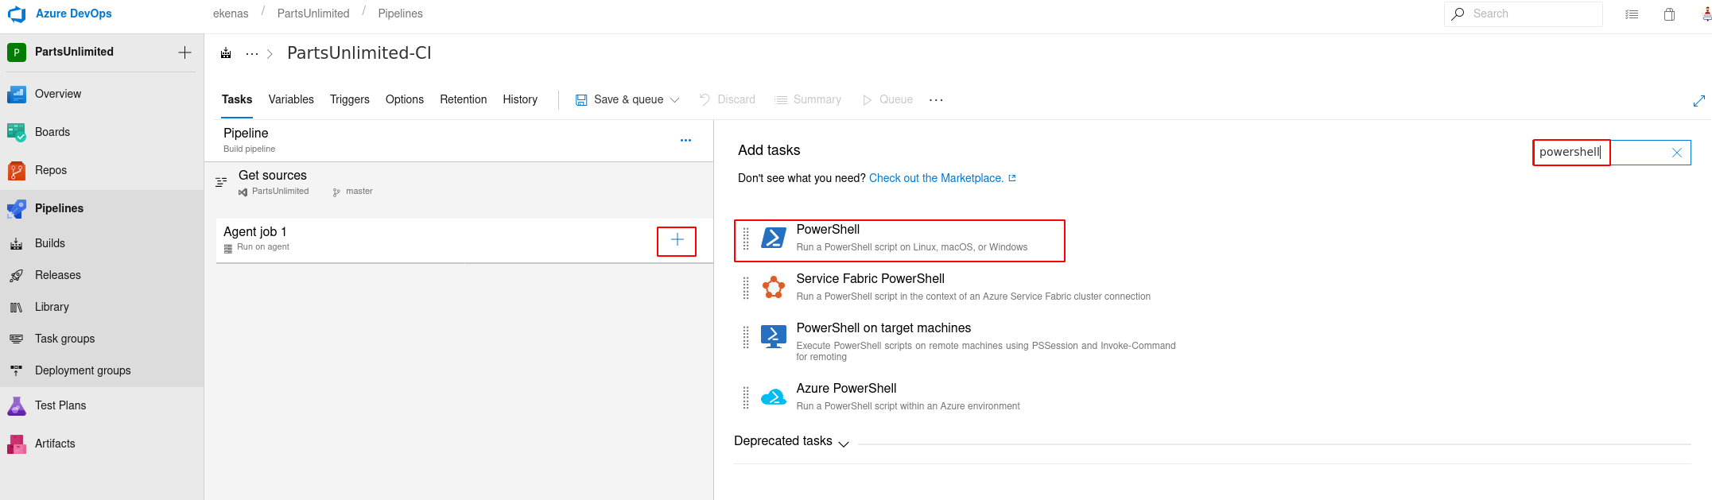1712x500 pixels.
Task: Click the Discard button
Action: [x=728, y=100]
